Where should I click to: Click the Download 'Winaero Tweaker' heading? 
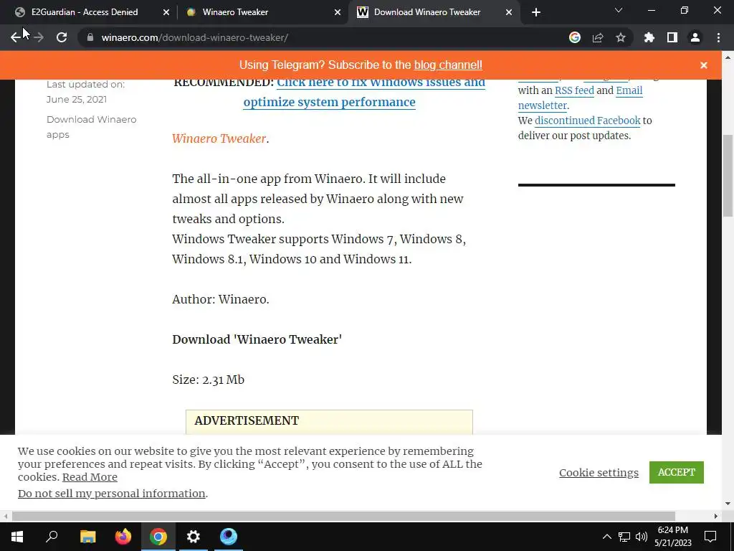click(x=257, y=339)
